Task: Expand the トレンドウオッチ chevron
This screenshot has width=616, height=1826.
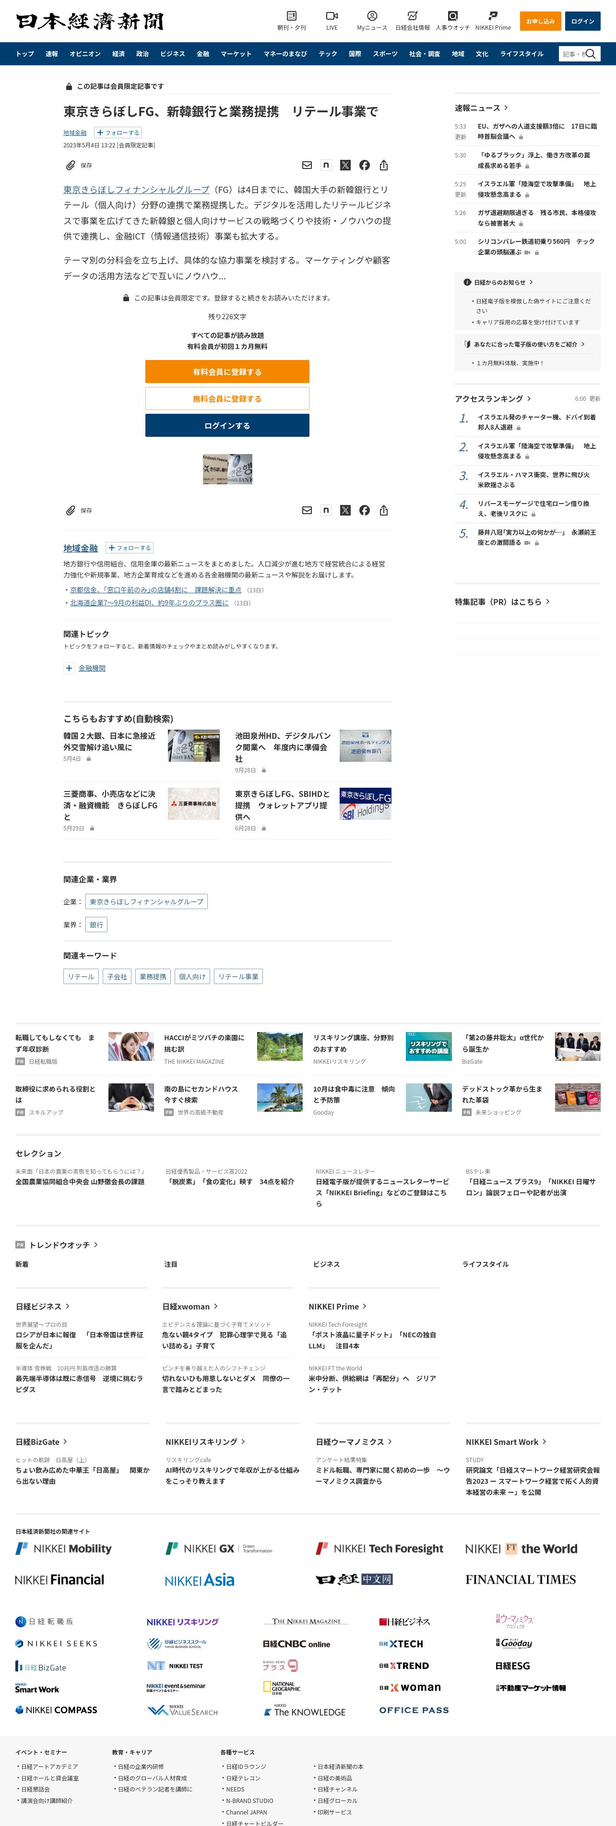Action: click(95, 1245)
